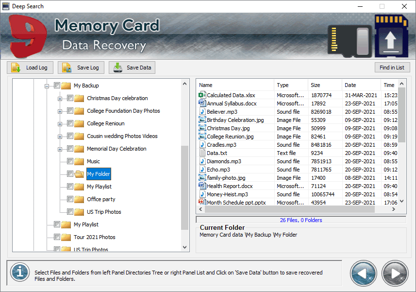Screen dimensions: 416x292
Task: Click size value 10065744 of Money-Heist.mp3
Action: (x=323, y=194)
